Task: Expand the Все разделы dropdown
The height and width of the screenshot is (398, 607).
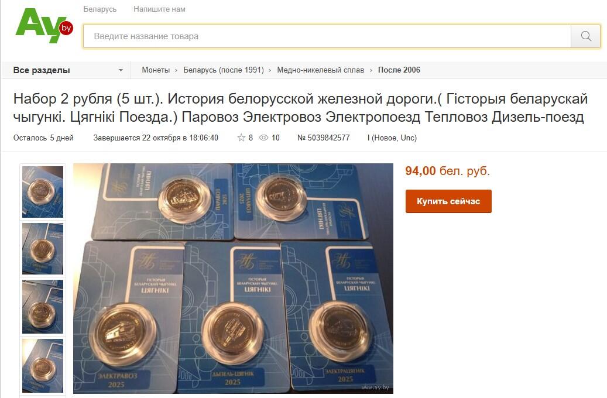Action: [x=68, y=70]
